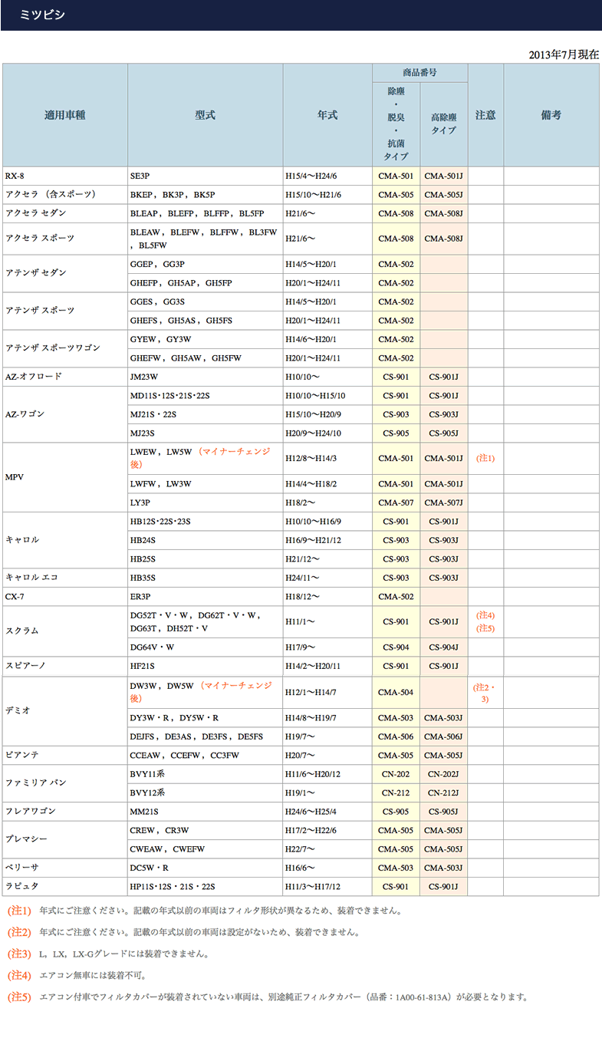Select アテンザ スポーツワゴン vehicle cell
This screenshot has height=1051, width=602.
[x=65, y=348]
